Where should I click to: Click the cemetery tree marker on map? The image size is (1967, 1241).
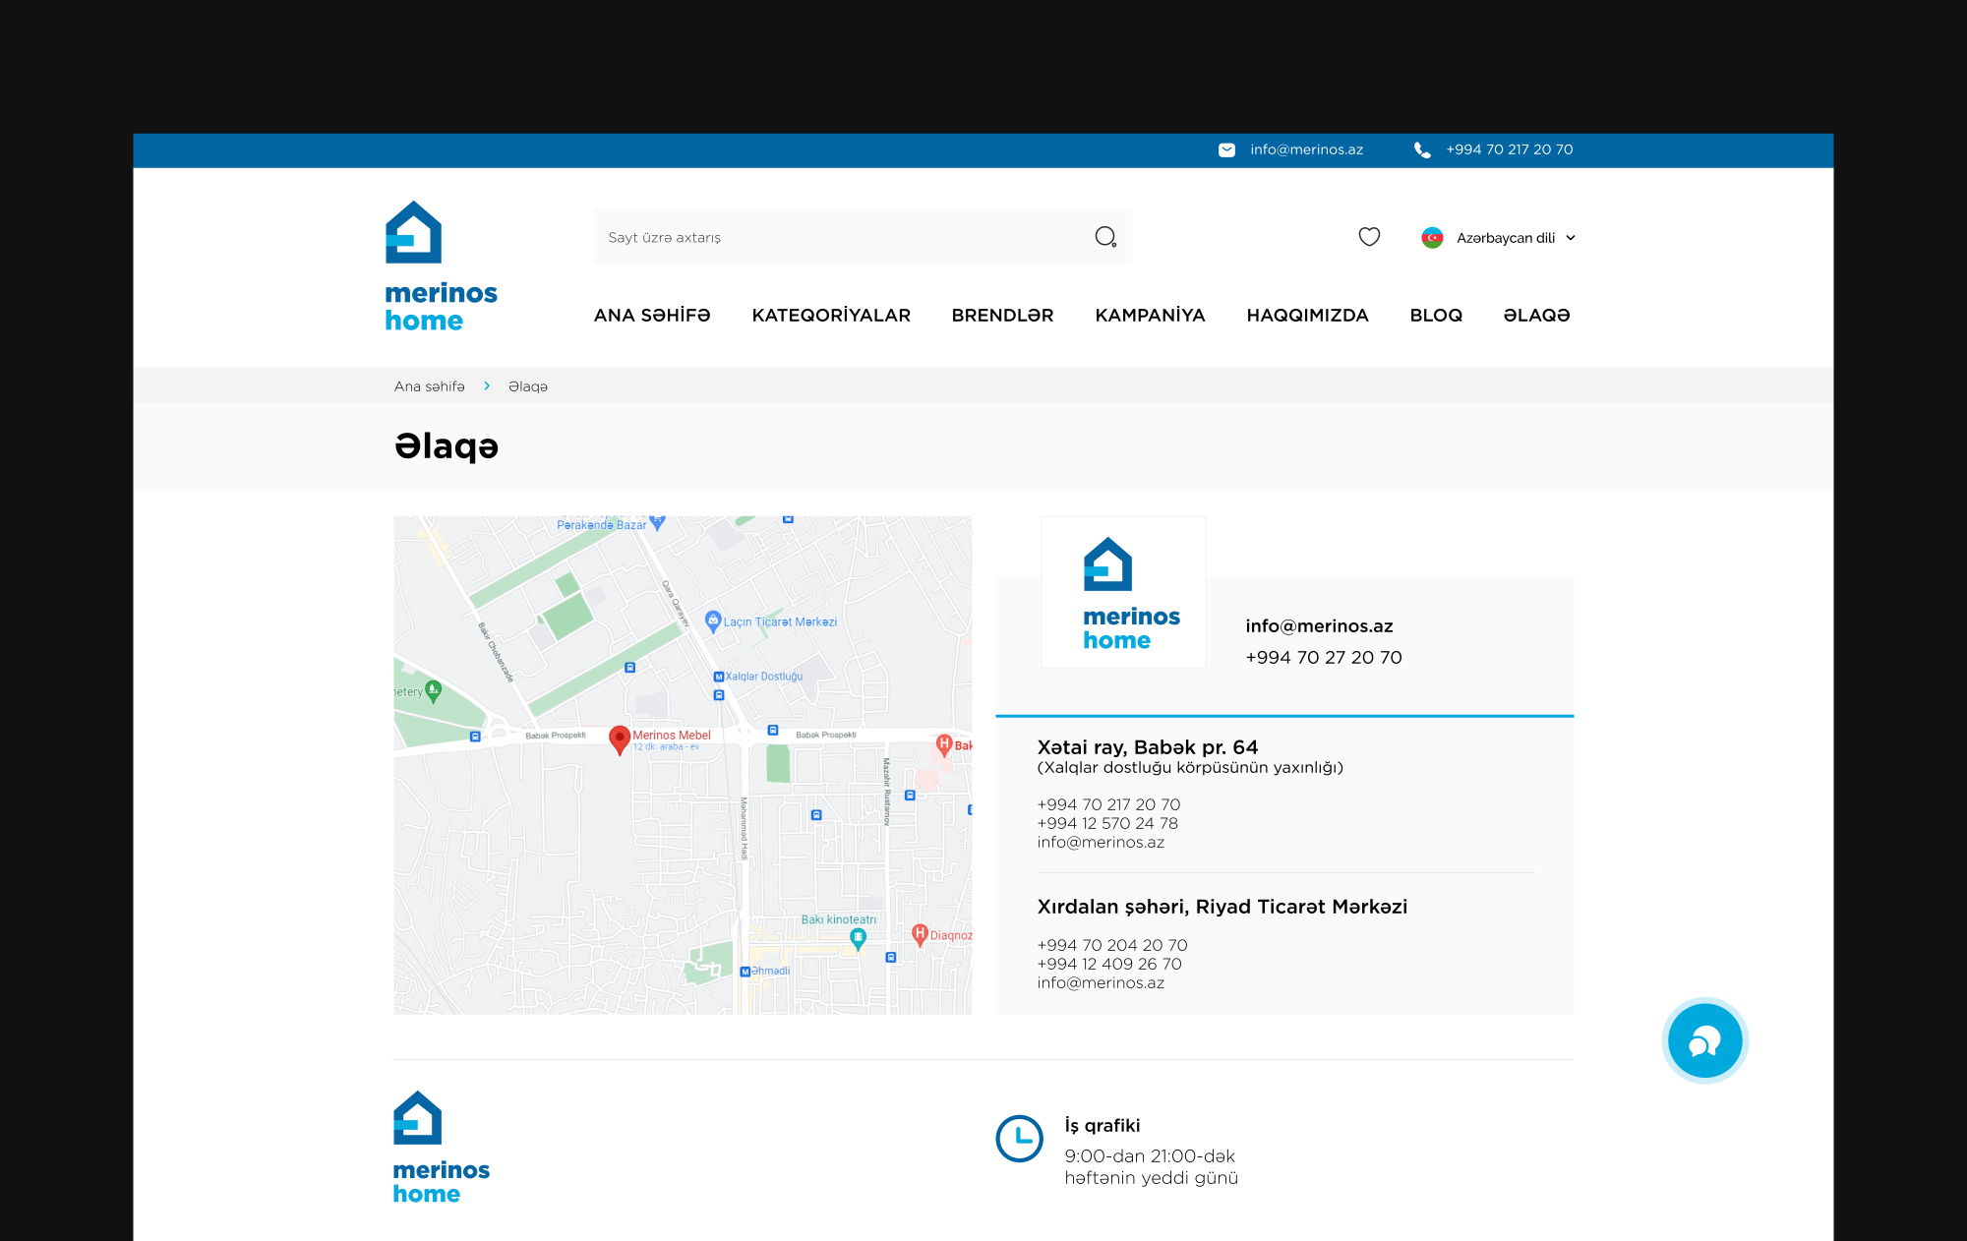pos(433,690)
